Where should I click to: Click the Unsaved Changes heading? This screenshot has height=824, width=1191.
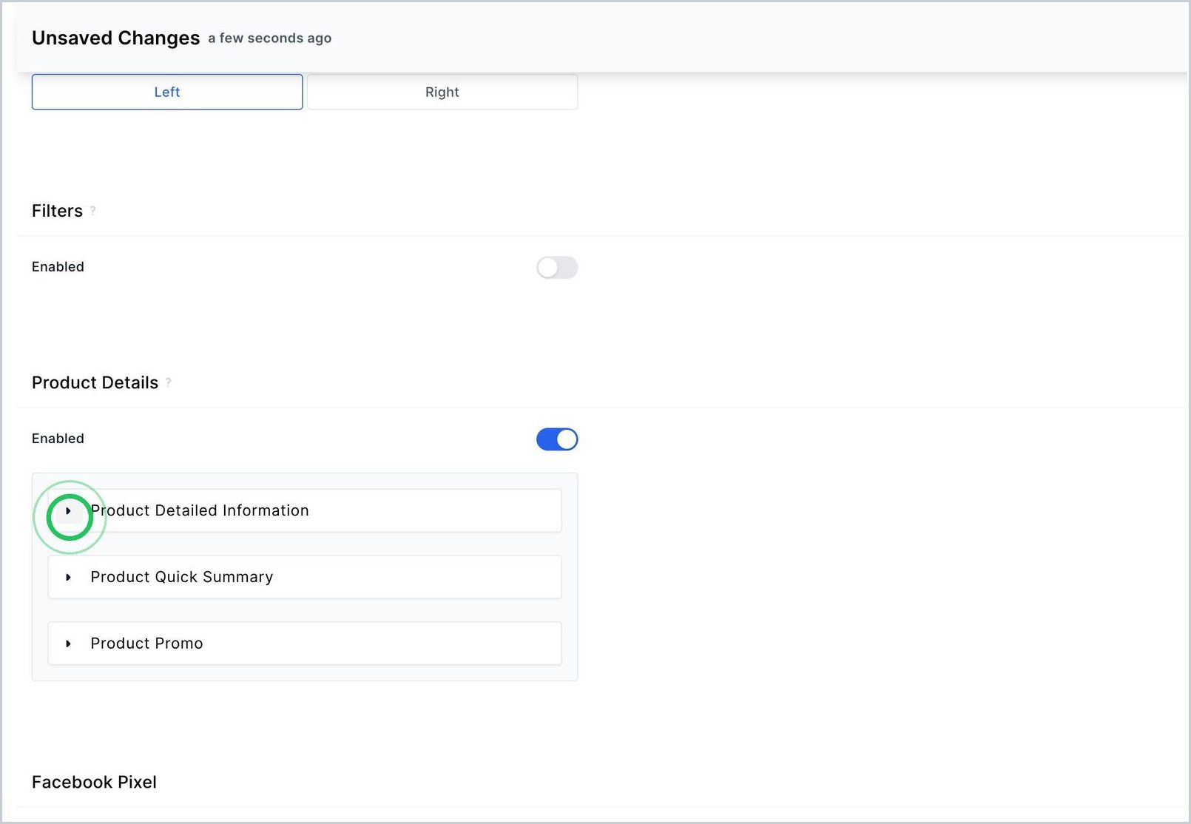coord(115,38)
